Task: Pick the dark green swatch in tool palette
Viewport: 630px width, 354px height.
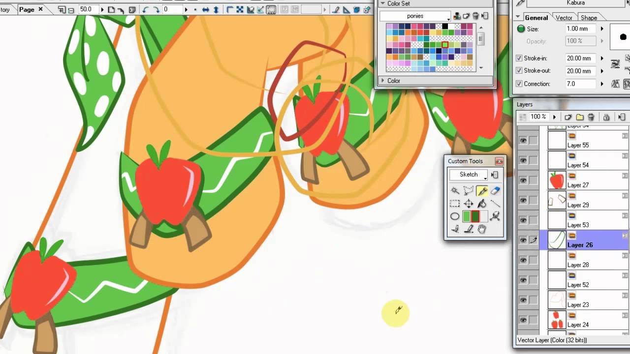Action: pos(475,216)
